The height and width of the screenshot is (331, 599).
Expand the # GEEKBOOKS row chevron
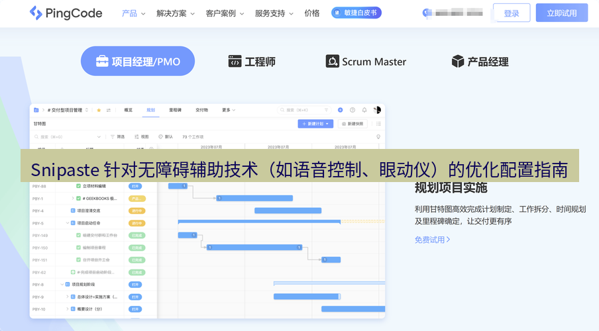[x=73, y=199]
